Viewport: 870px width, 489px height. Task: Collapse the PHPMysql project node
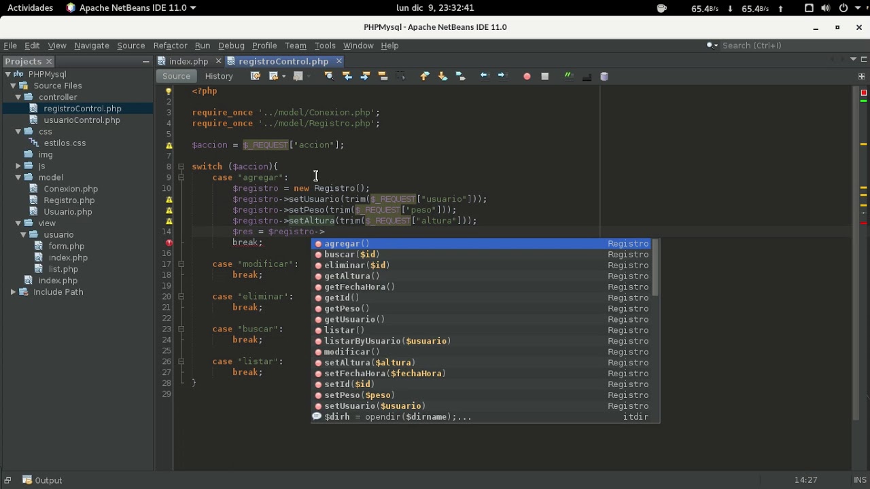coord(7,74)
